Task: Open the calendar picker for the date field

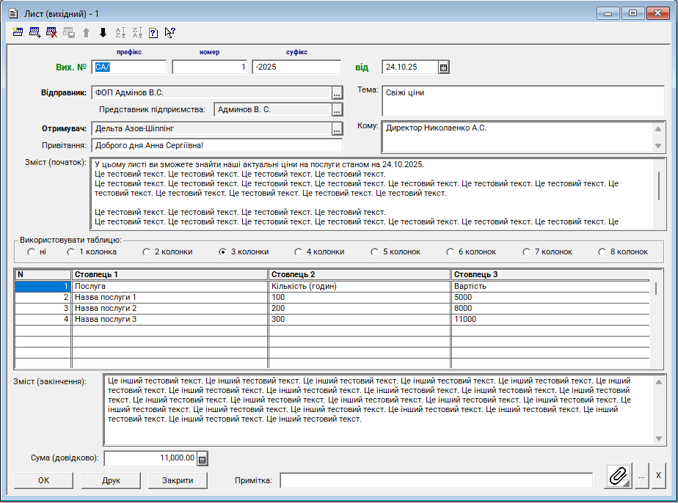Action: [443, 67]
